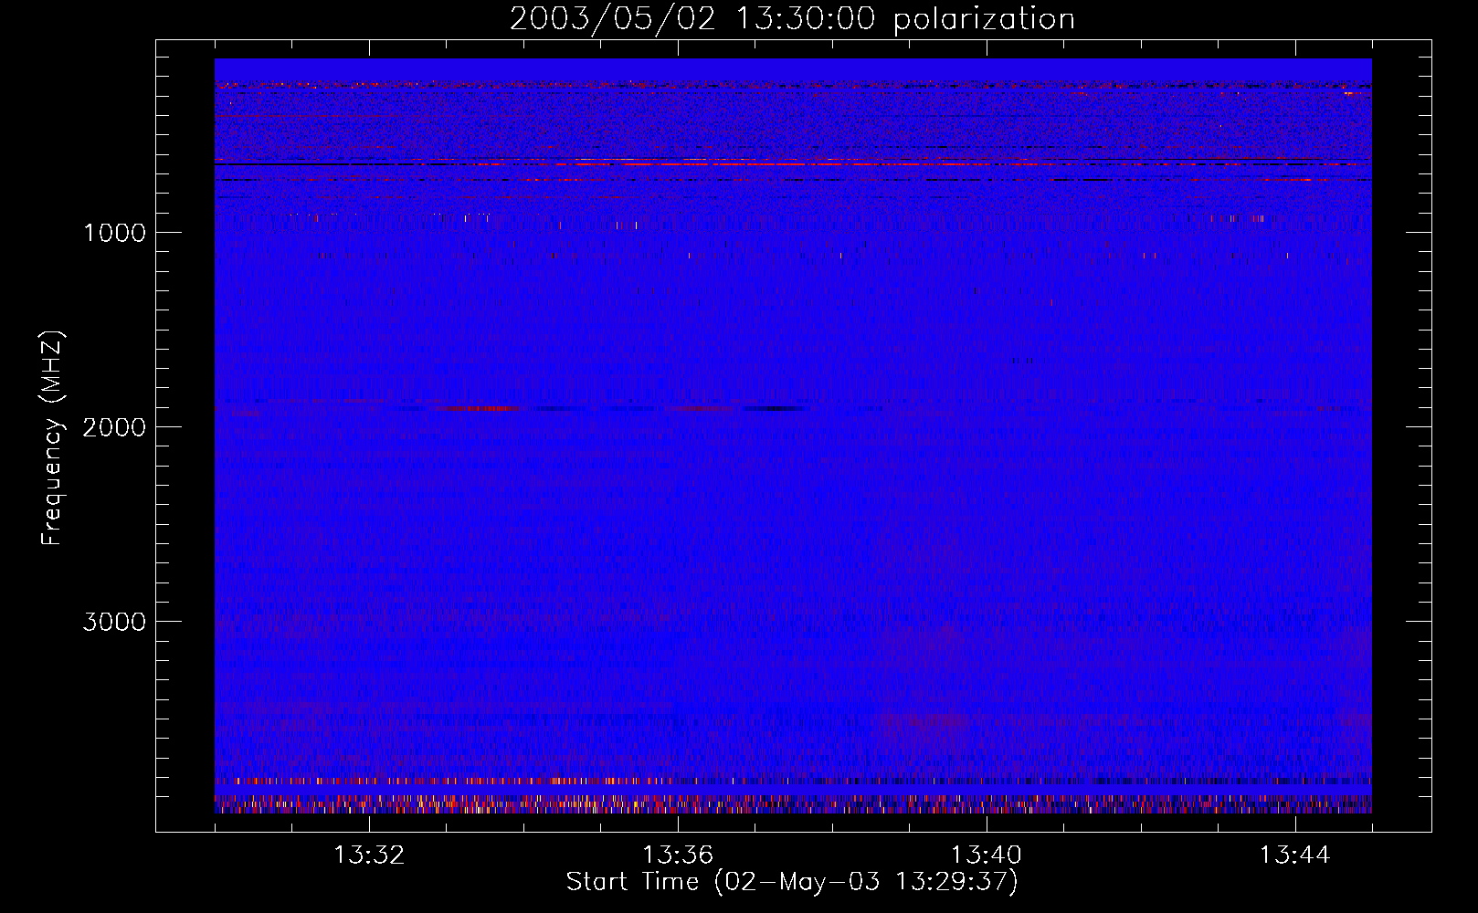Click the '13:40' time tick label
Viewport: 1478px width, 913px height.
point(987,855)
